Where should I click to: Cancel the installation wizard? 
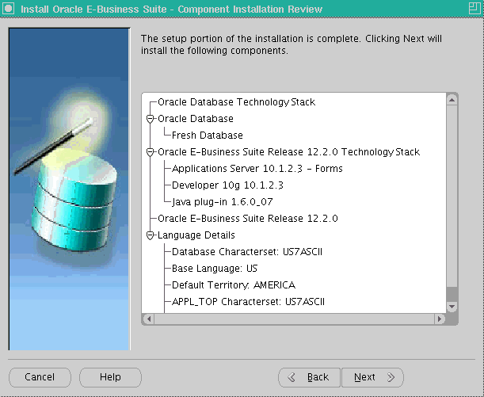(x=40, y=377)
